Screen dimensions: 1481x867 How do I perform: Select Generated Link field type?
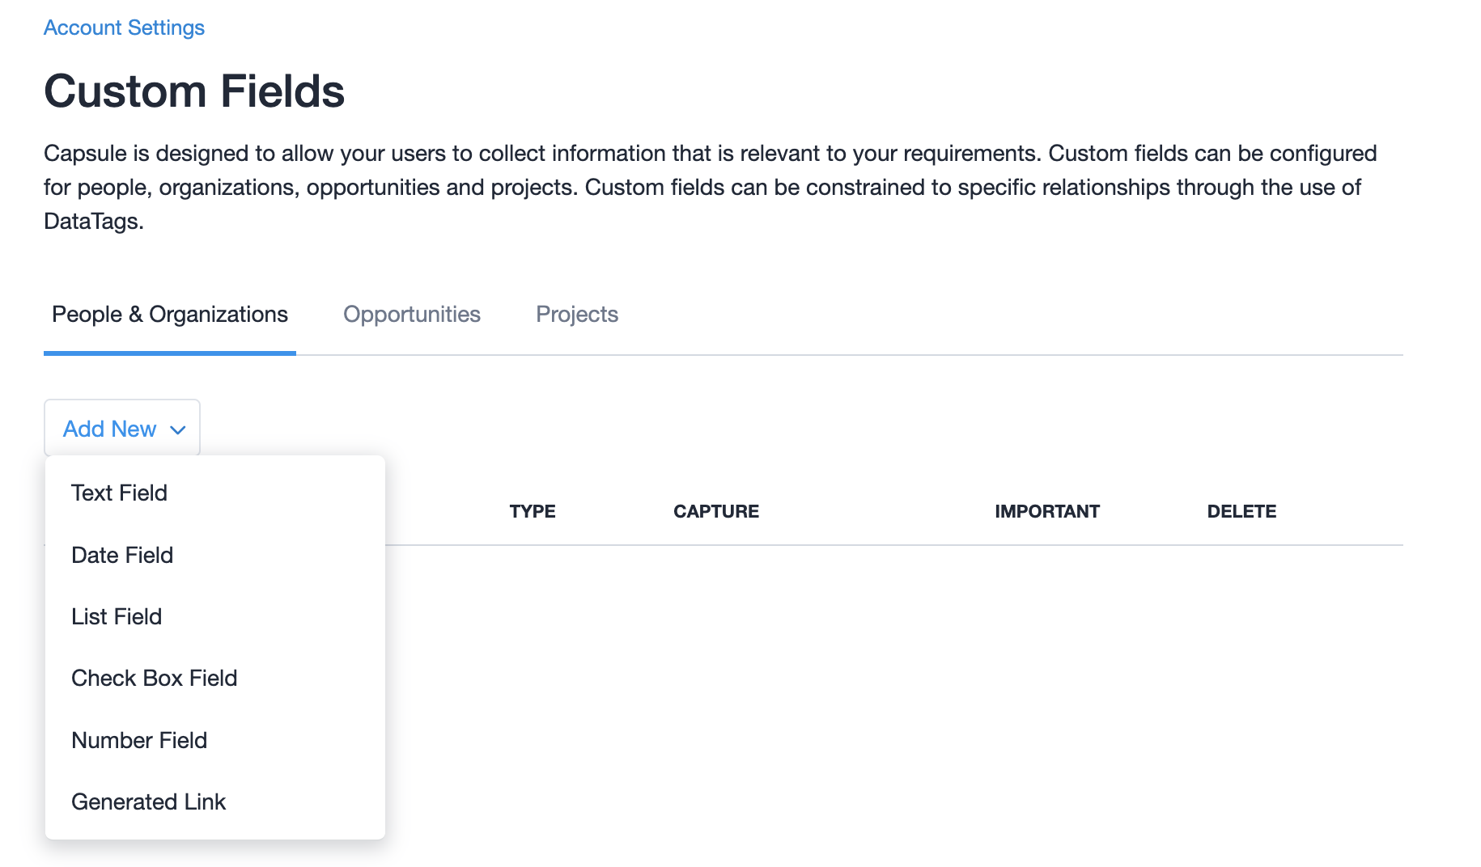tap(148, 801)
